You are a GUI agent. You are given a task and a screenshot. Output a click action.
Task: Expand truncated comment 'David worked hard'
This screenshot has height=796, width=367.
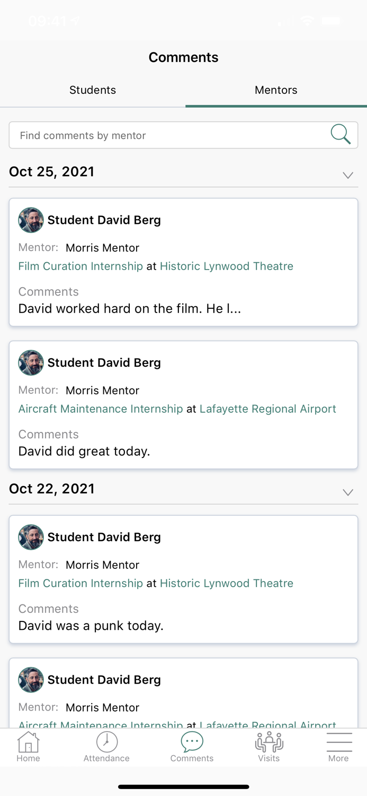pyautogui.click(x=129, y=308)
